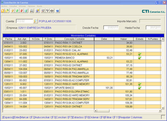Open help with the blue question mark icon
This screenshot has height=121, width=167.
tap(58, 11)
